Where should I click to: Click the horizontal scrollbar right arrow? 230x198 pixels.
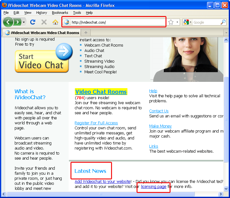pos(221,194)
